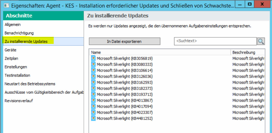Sort list by Beschreibung column header
The height and width of the screenshot is (133, 272).
point(248,52)
